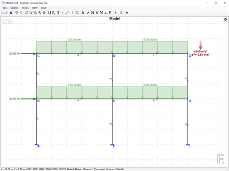Click the print icon in toolbar
This screenshot has width=229, height=171.
(44, 13)
